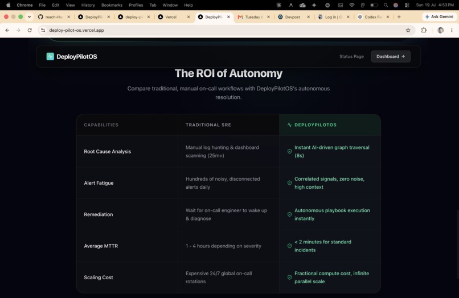Screen dimensions: 459x298
Task: Click 'The ROI of Autonomy' heading
Action: [228, 73]
